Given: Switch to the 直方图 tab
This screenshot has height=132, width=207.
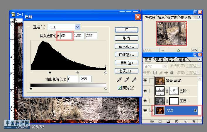Looking at the screenshot, I should (172, 17).
